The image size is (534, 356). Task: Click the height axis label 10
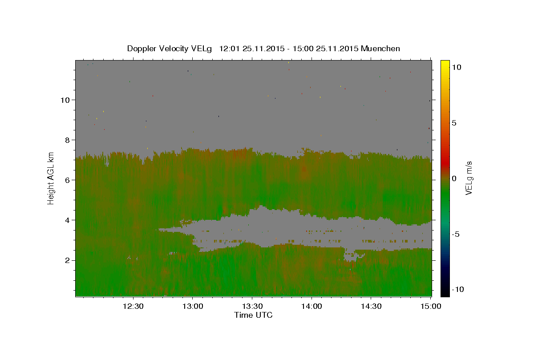tap(65, 100)
